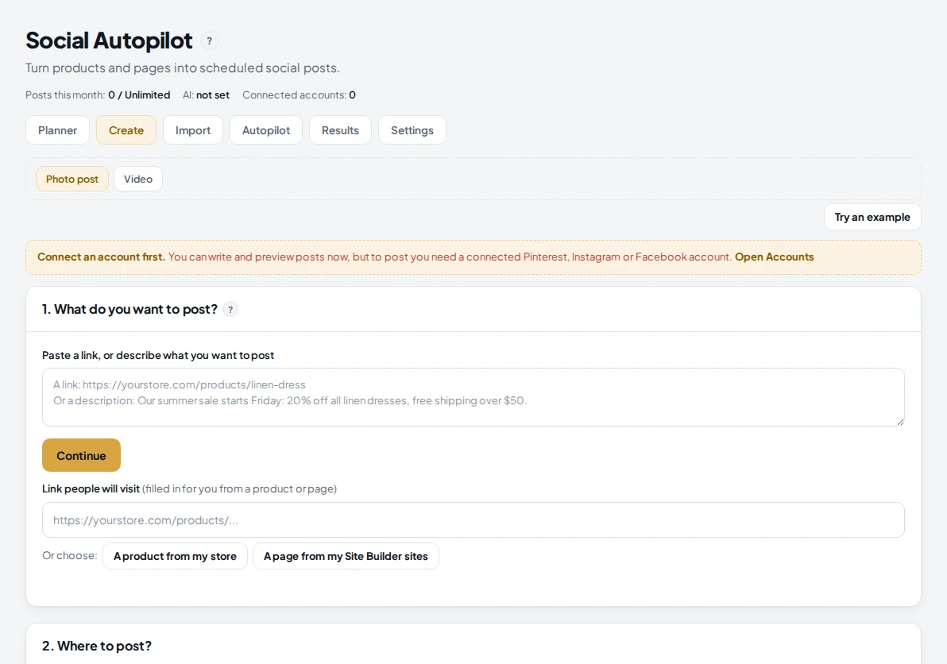Focus the paste a link or description textarea
The image size is (947, 664).
[x=473, y=397]
